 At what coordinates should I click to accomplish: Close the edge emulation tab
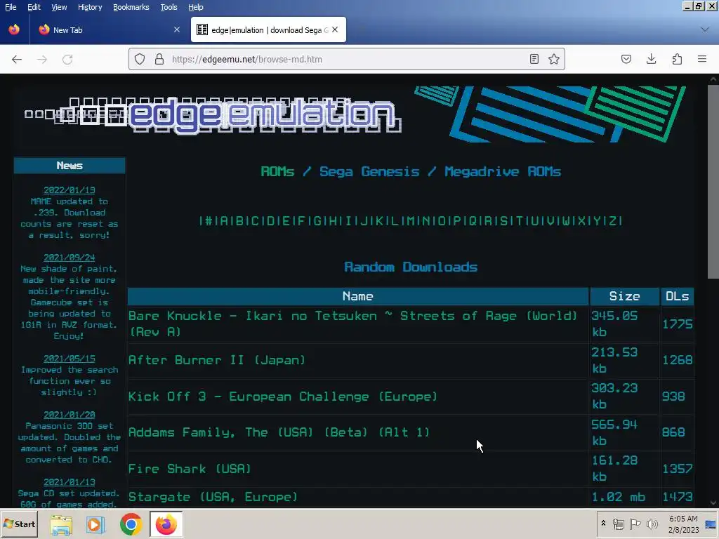tap(335, 29)
